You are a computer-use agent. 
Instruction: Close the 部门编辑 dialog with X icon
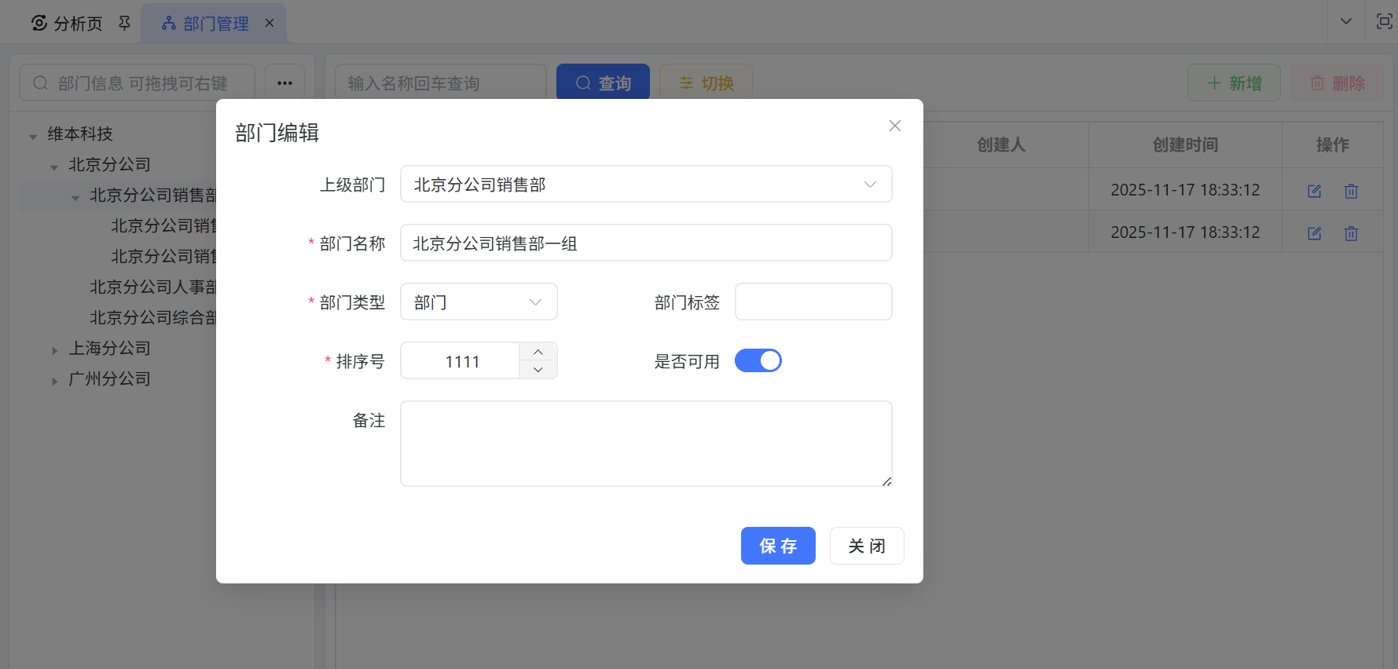(894, 126)
